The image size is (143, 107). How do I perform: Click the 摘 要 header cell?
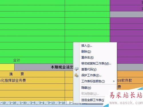point(32,74)
